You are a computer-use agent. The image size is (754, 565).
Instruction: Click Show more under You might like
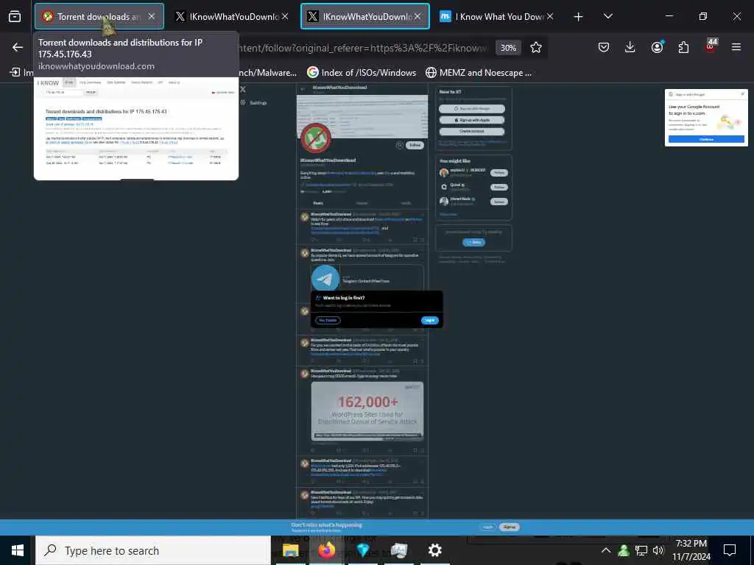(448, 214)
